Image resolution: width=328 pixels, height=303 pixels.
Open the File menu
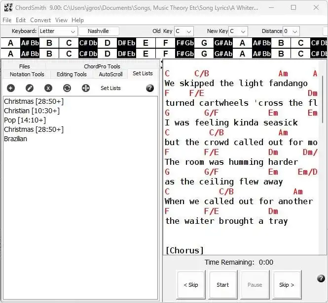[x=7, y=20]
